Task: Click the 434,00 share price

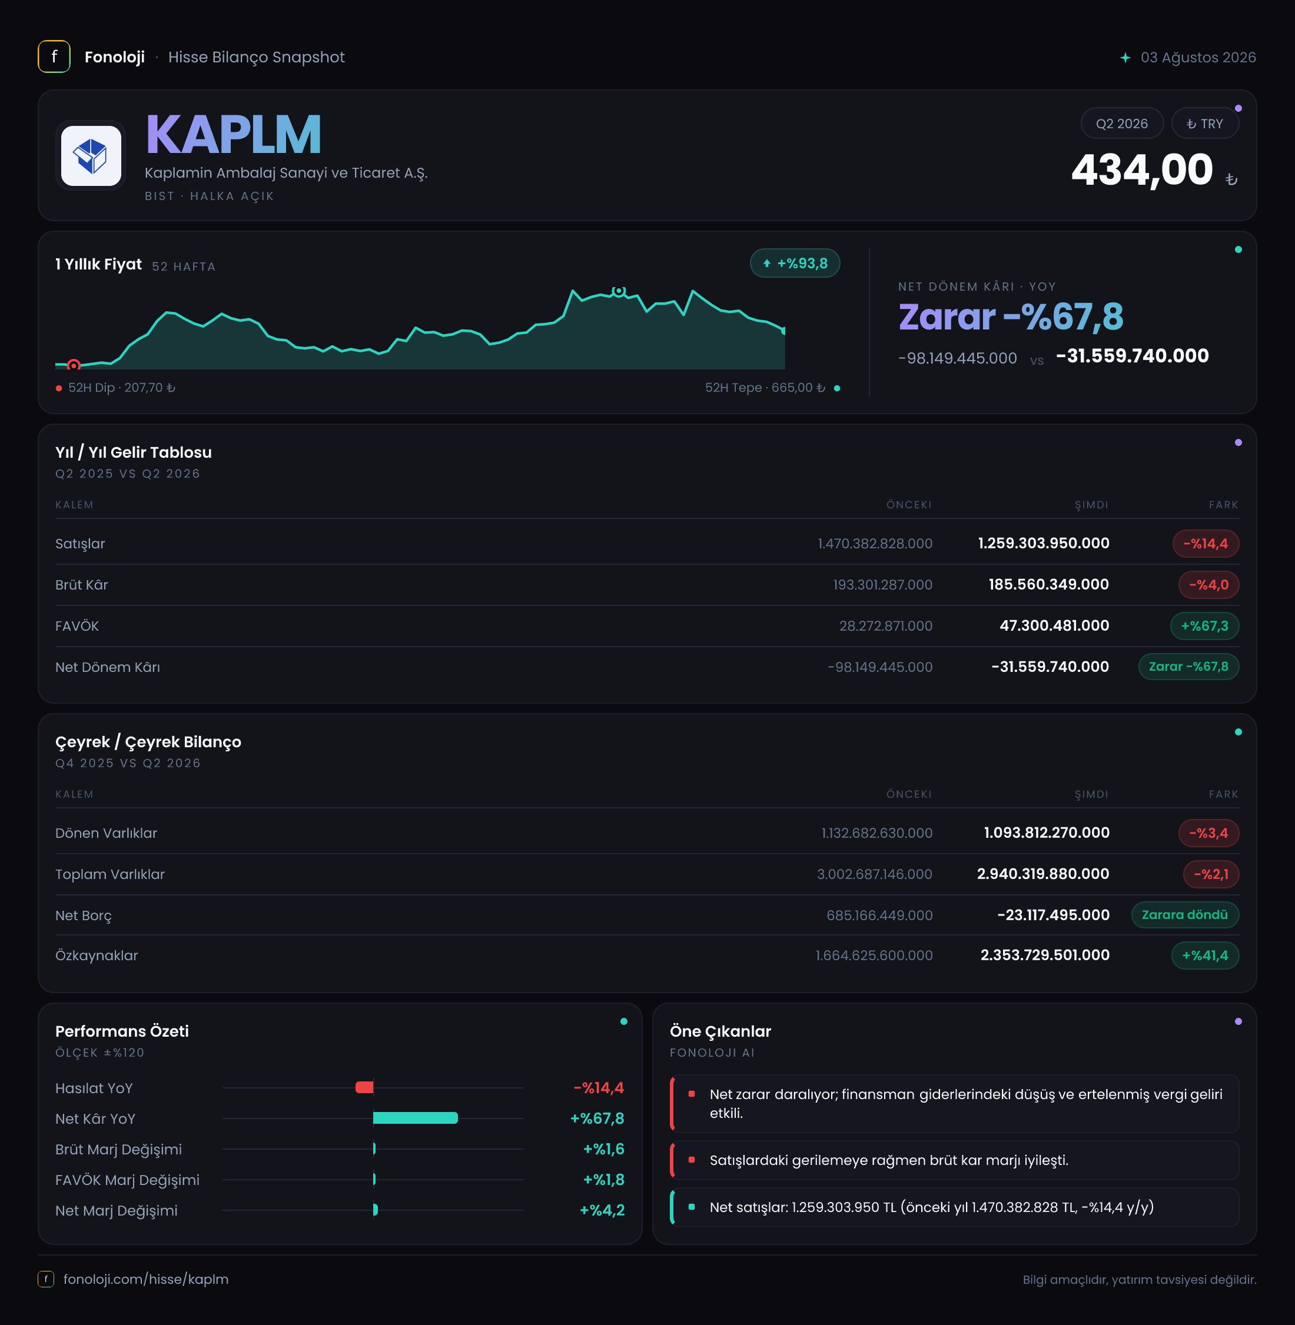Action: (x=1141, y=169)
